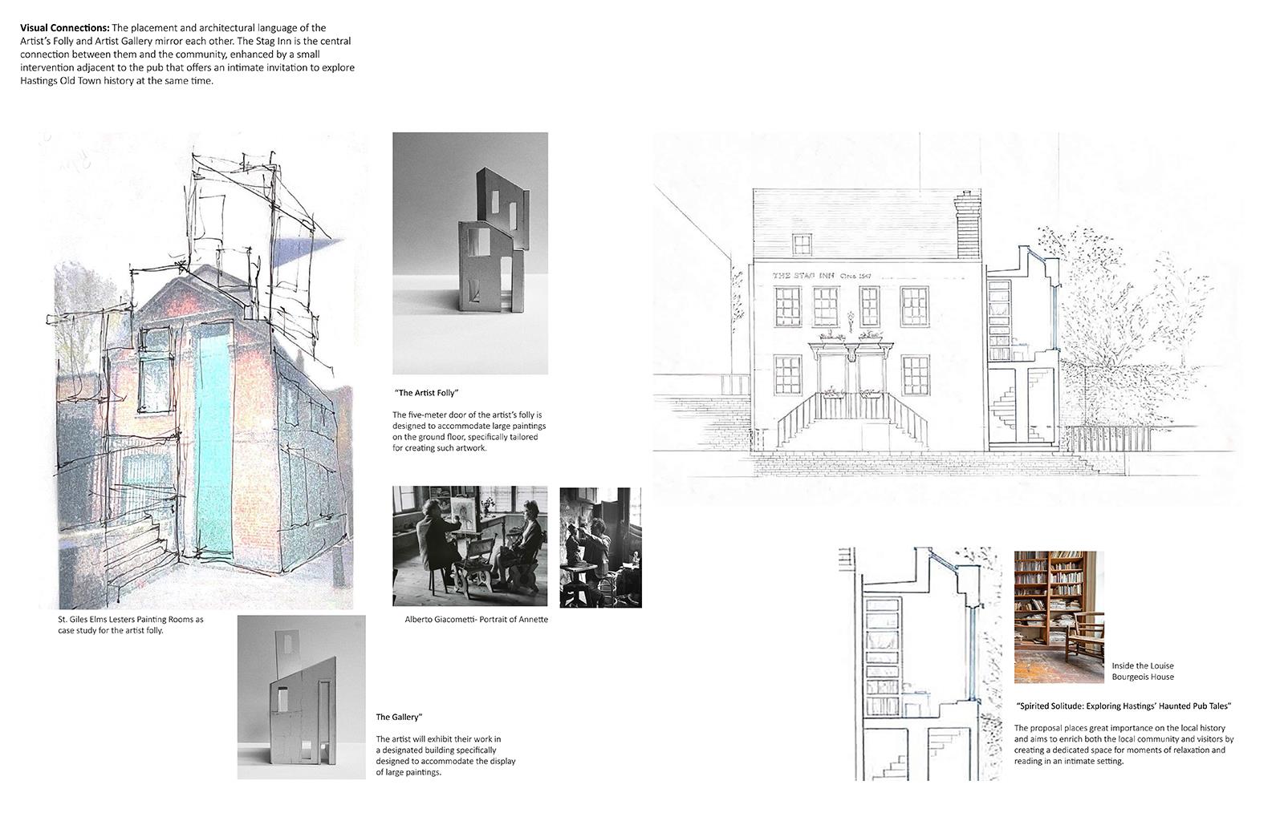The width and height of the screenshot is (1284, 825).
Task: Click the "Inside the Louise Bourgeois House" caption
Action: coord(1142,671)
